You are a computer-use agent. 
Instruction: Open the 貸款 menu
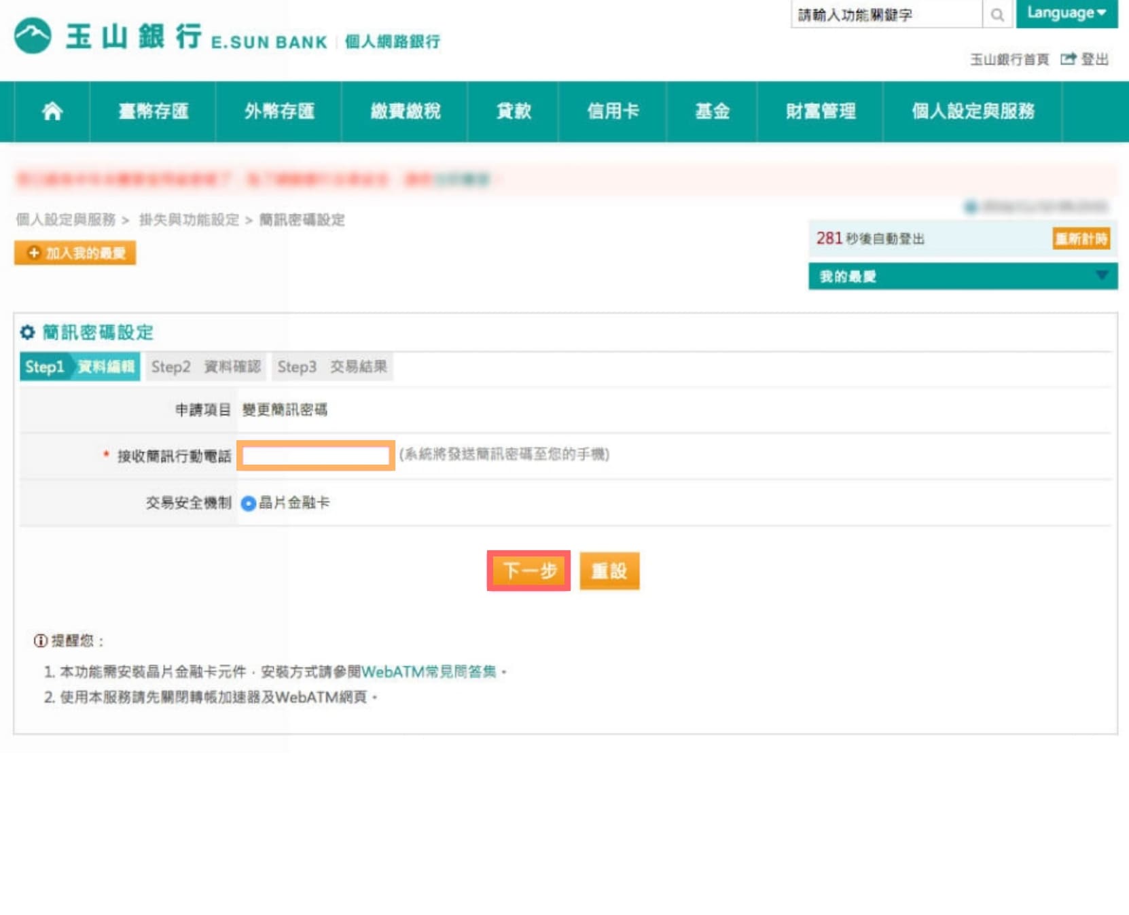tap(513, 111)
